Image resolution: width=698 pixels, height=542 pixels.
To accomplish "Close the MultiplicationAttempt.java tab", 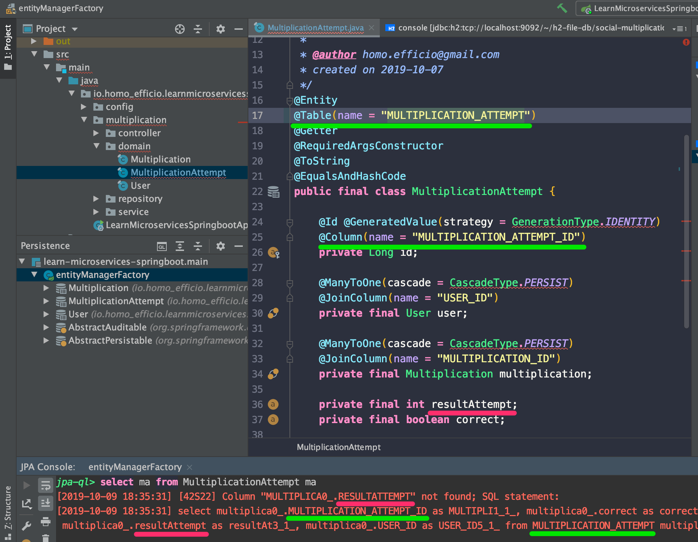I will (x=372, y=28).
